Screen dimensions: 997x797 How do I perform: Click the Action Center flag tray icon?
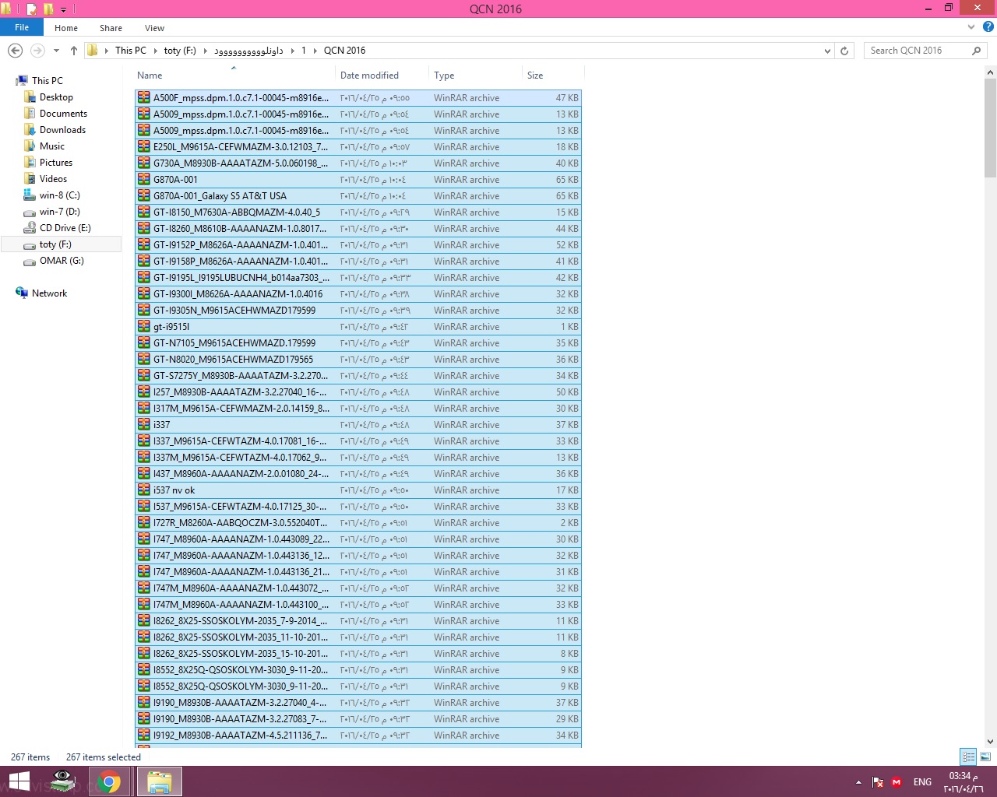[878, 782]
